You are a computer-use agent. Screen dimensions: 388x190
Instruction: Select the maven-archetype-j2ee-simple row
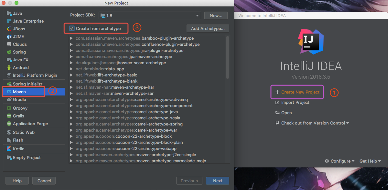tap(147, 155)
